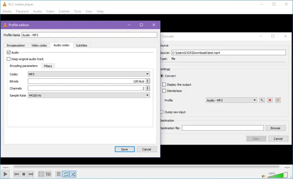Click the Channels value field

pos(87,88)
